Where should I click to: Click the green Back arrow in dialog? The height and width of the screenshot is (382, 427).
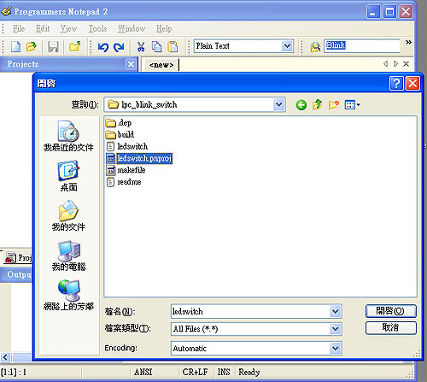click(x=301, y=105)
